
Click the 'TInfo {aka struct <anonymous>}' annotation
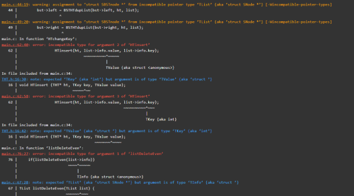pyautogui.click(x=110, y=177)
